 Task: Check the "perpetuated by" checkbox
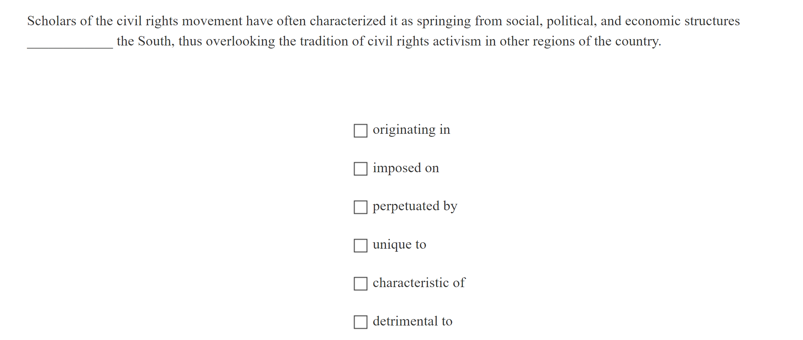click(x=360, y=208)
